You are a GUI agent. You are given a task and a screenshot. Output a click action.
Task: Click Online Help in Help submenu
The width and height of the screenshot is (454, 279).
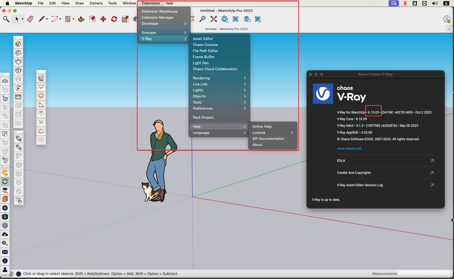point(273,127)
